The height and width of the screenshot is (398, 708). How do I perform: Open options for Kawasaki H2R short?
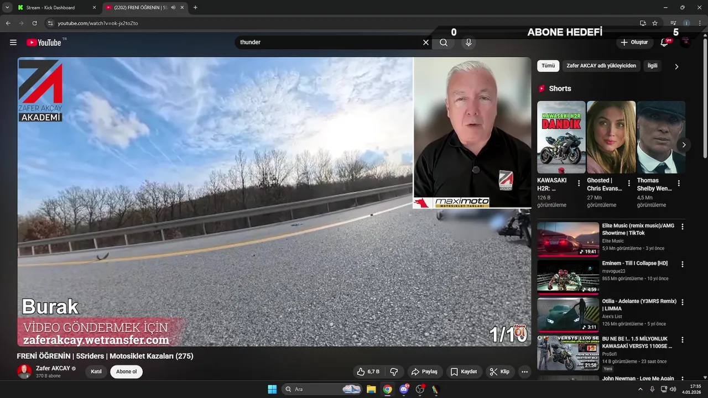click(579, 183)
